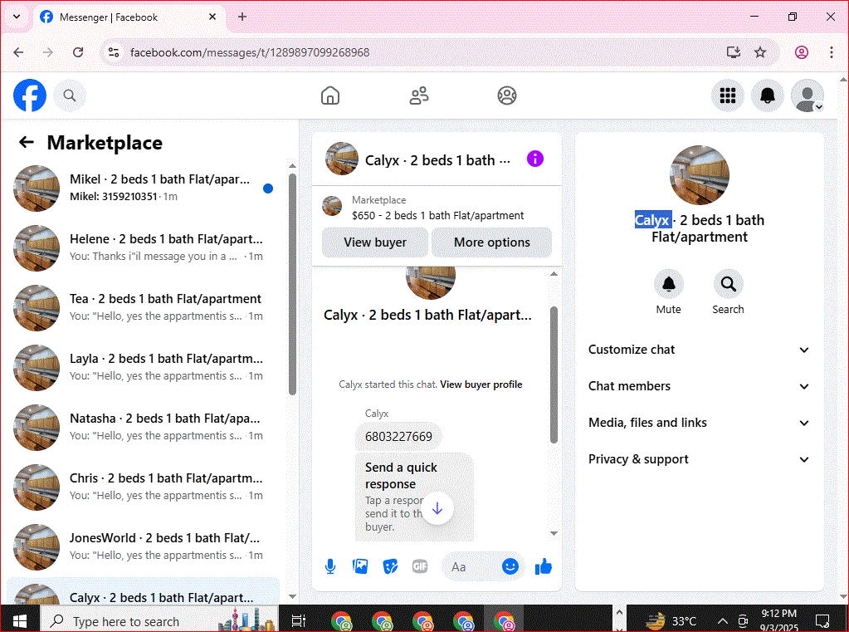
Task: Open the Groups icon in top navigation
Action: point(507,96)
